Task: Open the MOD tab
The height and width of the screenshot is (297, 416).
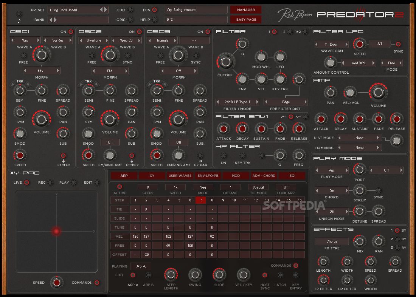Action: click(x=236, y=176)
